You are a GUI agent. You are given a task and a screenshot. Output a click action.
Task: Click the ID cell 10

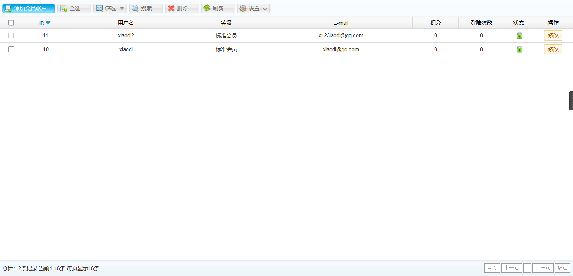(x=46, y=49)
